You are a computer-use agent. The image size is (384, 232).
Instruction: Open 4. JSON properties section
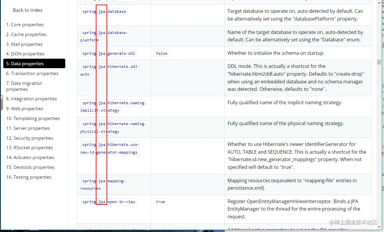(25, 54)
